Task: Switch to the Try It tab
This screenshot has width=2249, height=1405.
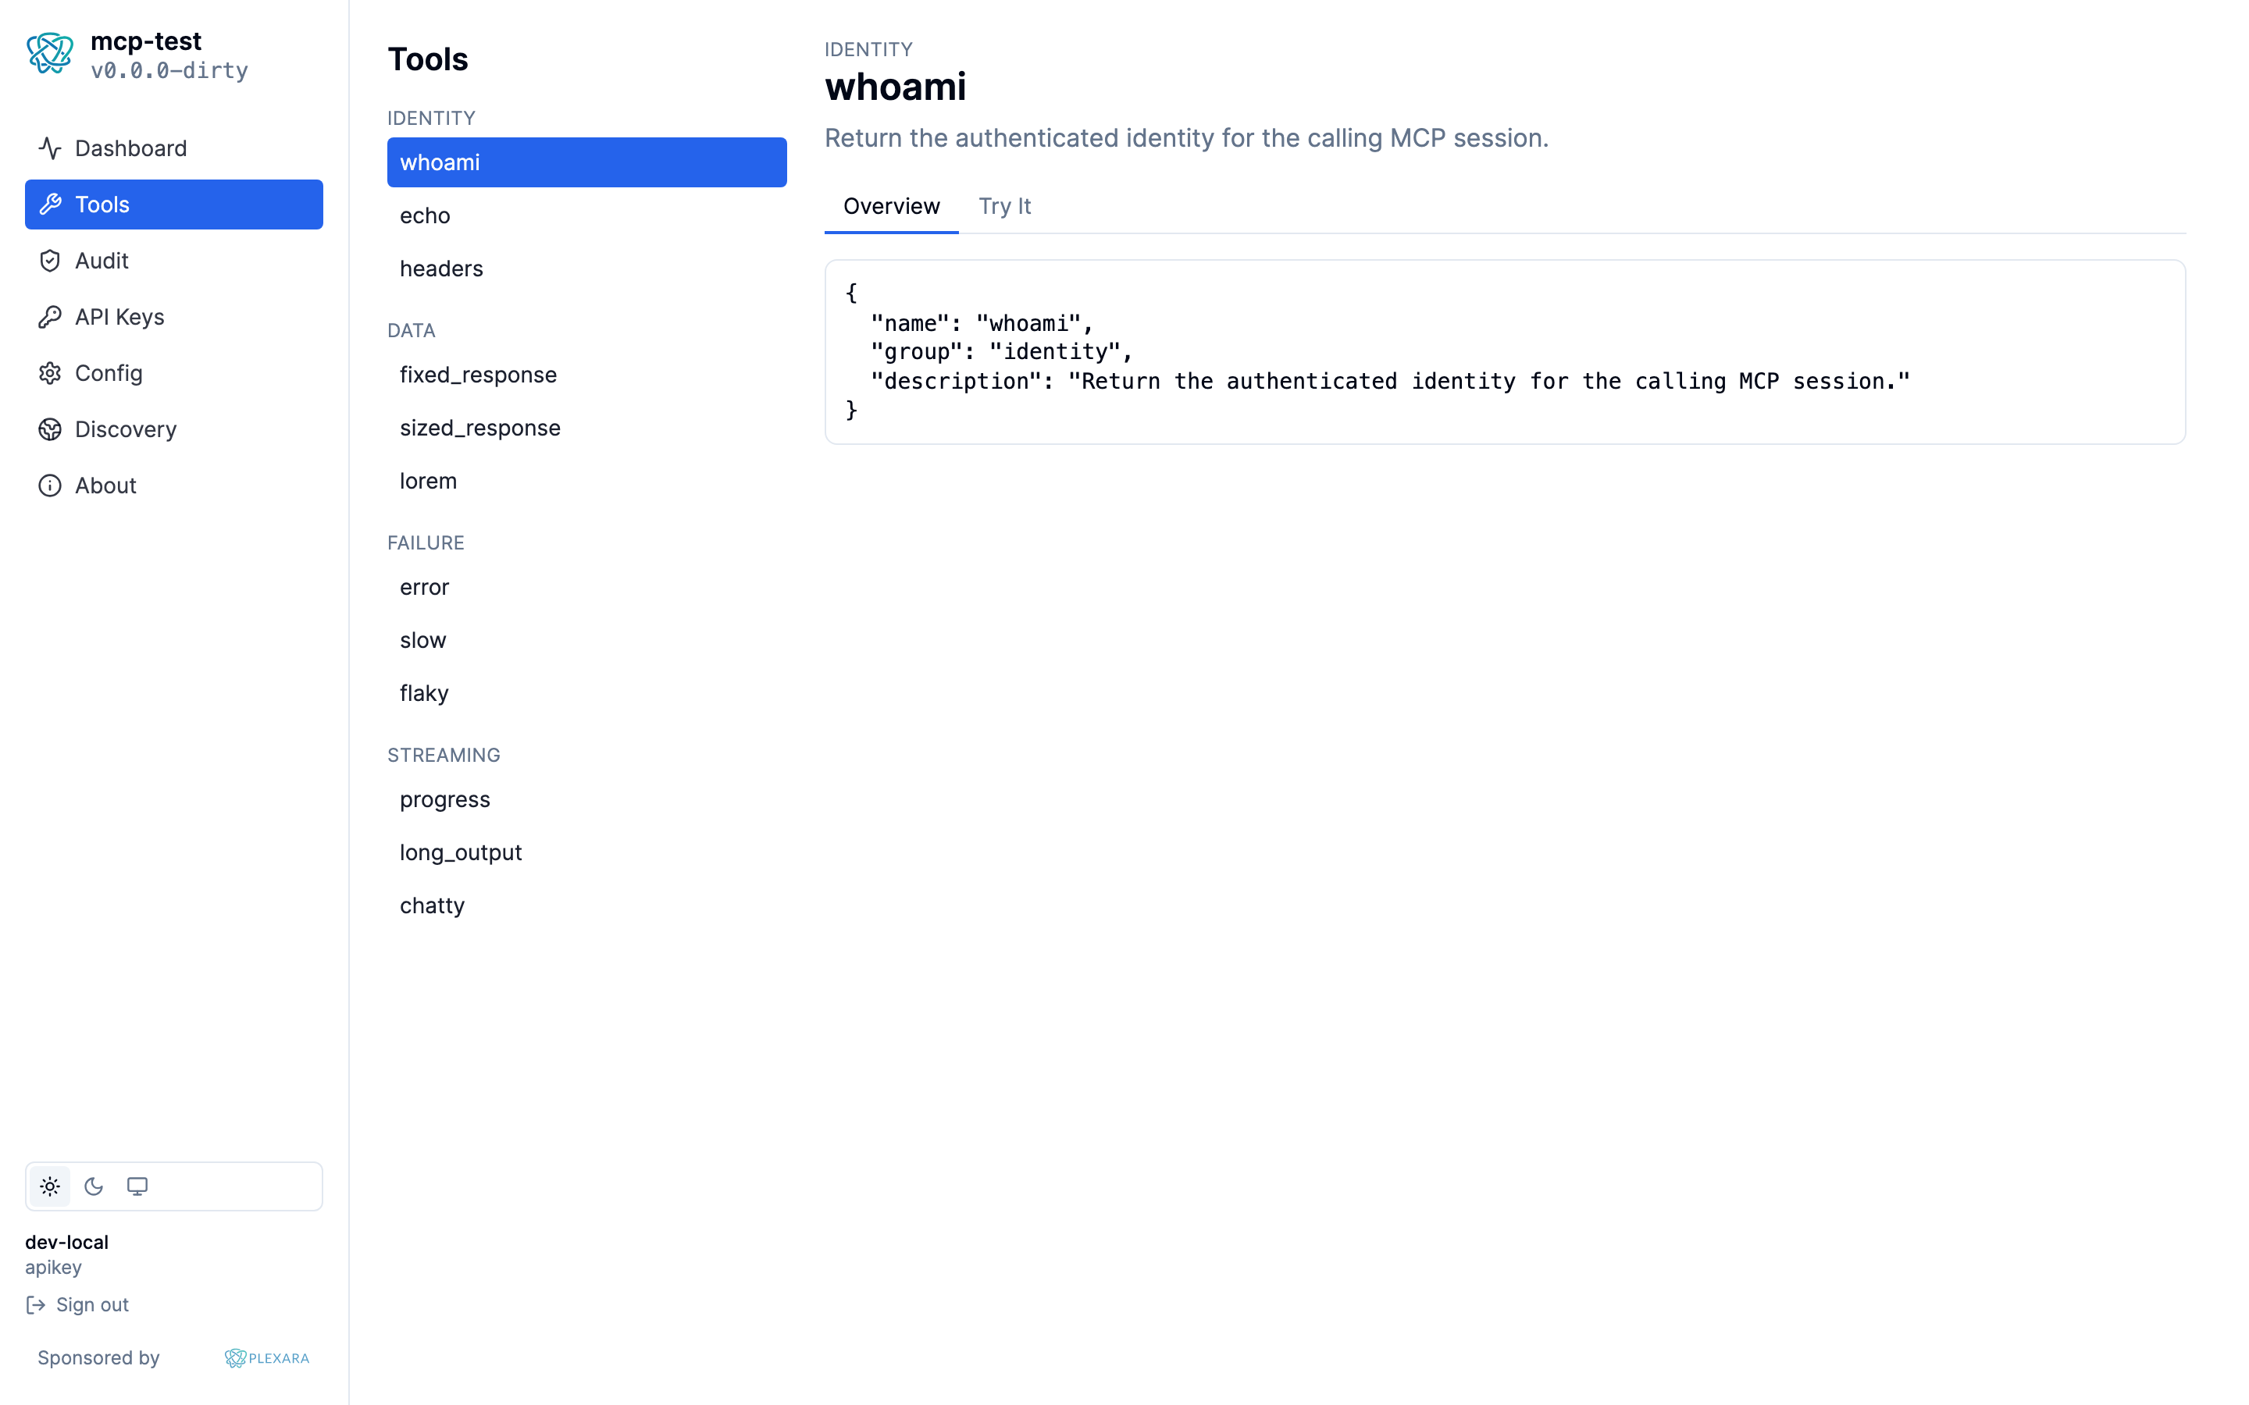Action: click(1004, 206)
